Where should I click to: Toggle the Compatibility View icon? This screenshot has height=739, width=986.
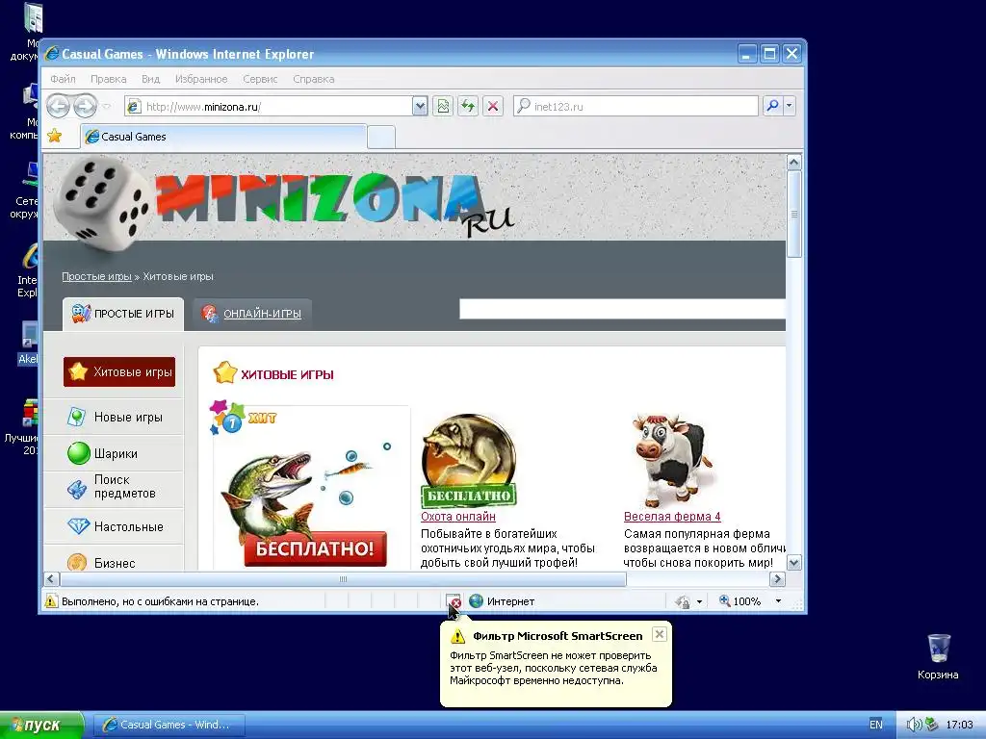point(443,106)
